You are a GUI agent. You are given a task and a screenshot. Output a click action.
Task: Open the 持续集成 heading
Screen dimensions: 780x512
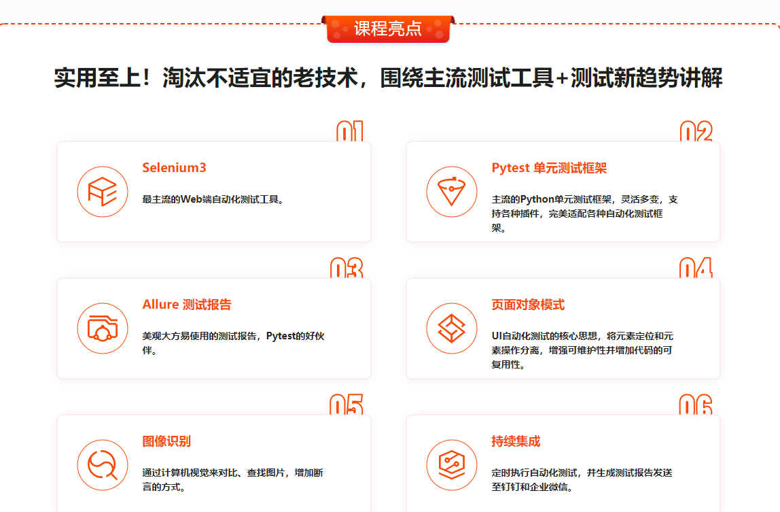516,441
